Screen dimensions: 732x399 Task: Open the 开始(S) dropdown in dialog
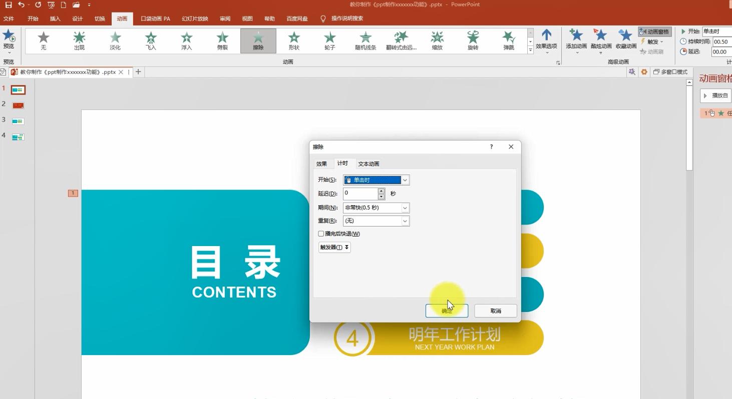coord(405,180)
